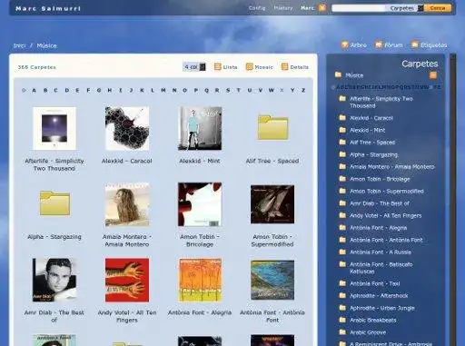
Task: Click the Alexkid - Caracol caption text
Action: [127, 161]
